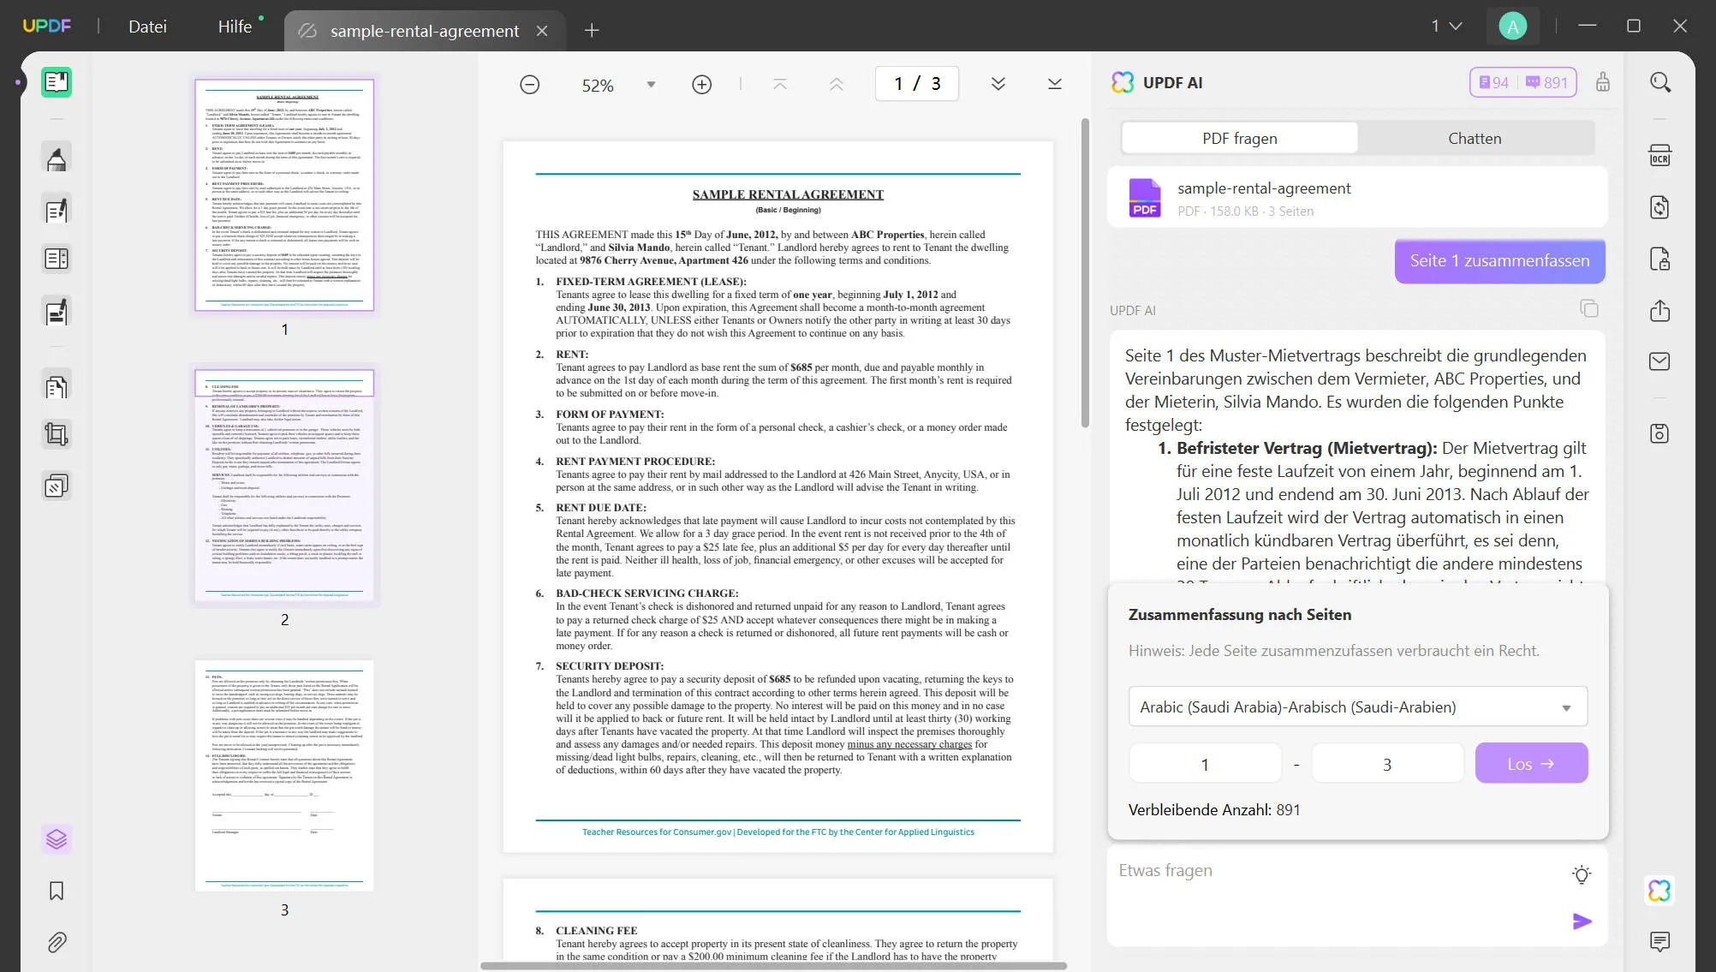
Task: Click the zoom out minus icon
Action: (x=530, y=85)
